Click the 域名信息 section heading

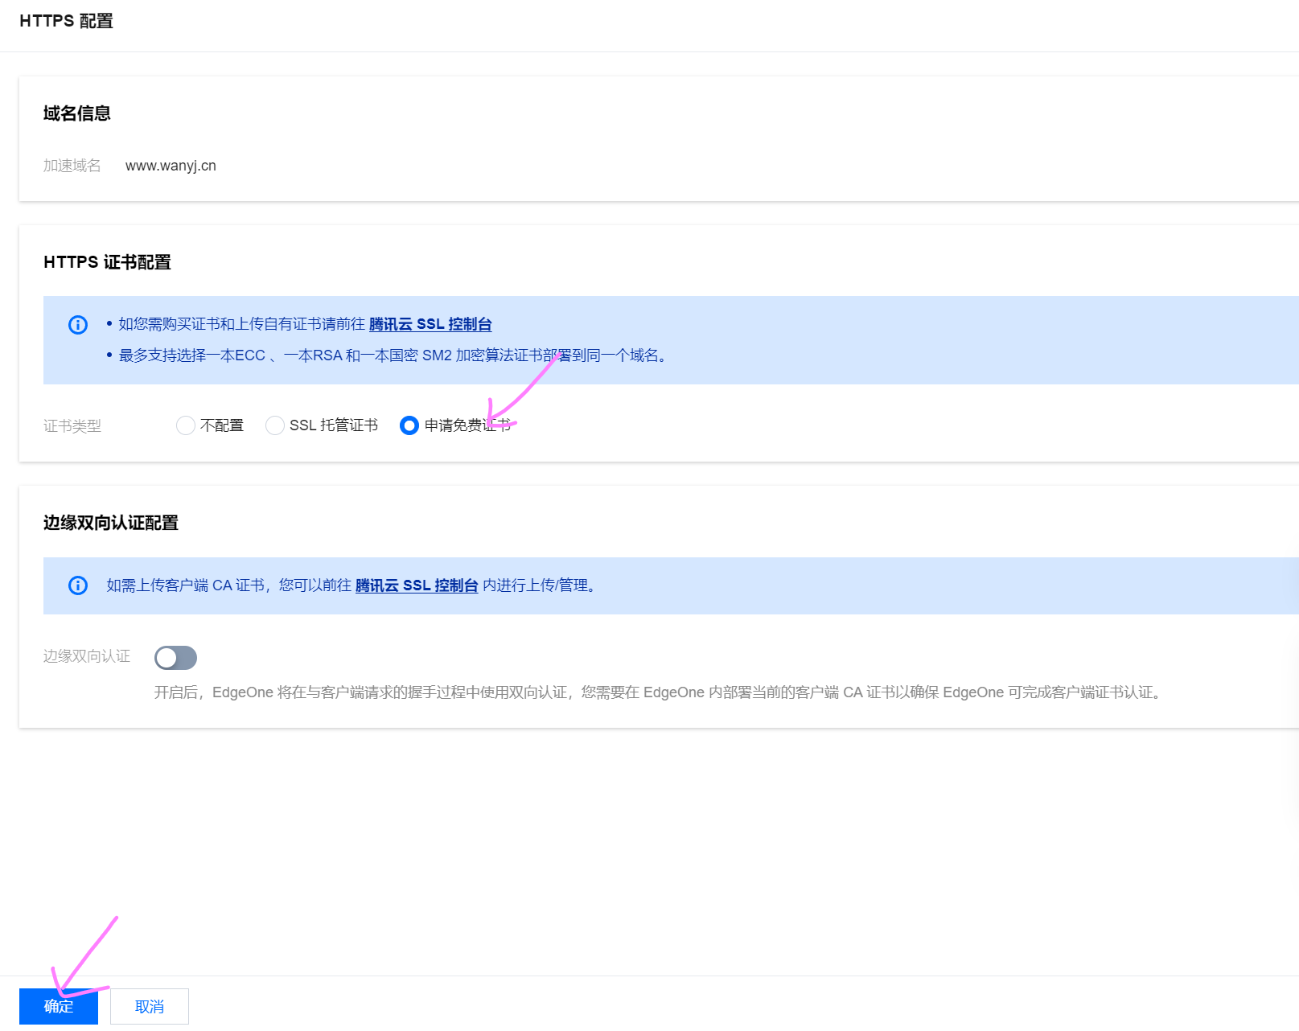point(77,113)
